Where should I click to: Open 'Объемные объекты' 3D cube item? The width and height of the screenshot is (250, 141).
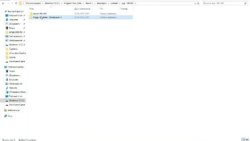pyautogui.click(x=17, y=92)
